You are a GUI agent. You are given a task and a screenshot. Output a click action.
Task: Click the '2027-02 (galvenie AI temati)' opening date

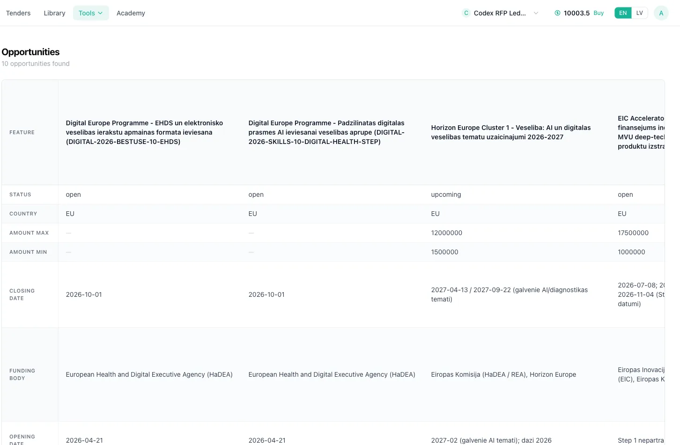pyautogui.click(x=491, y=440)
